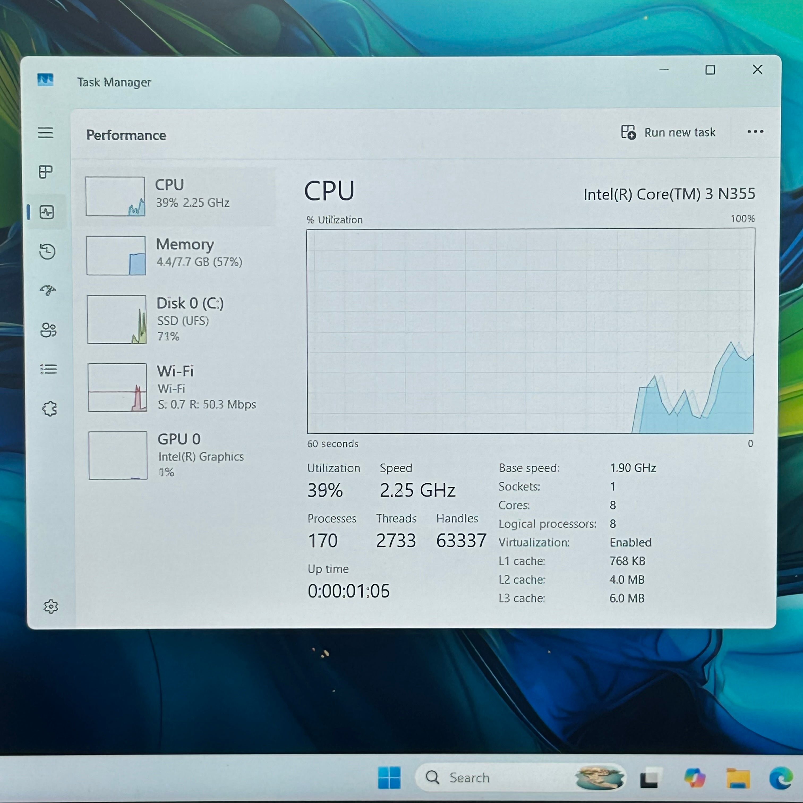Select the Performance page icon in sidebar
Screen dimensions: 803x803
pyautogui.click(x=47, y=212)
